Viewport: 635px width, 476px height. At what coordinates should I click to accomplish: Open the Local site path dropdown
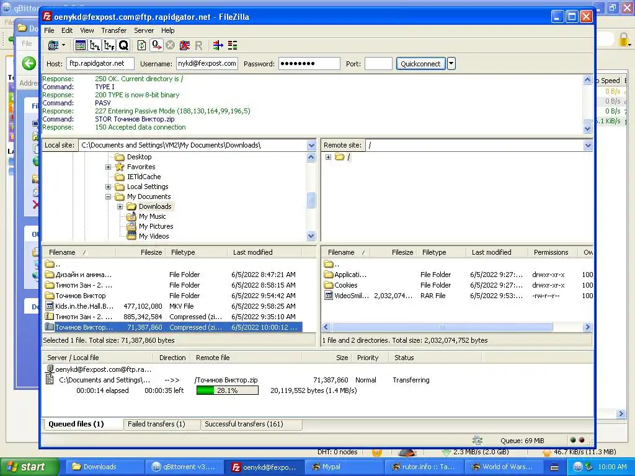(311, 145)
